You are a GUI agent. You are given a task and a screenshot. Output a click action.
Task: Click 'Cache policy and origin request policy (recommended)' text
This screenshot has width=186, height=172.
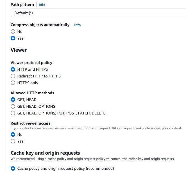[65, 169]
